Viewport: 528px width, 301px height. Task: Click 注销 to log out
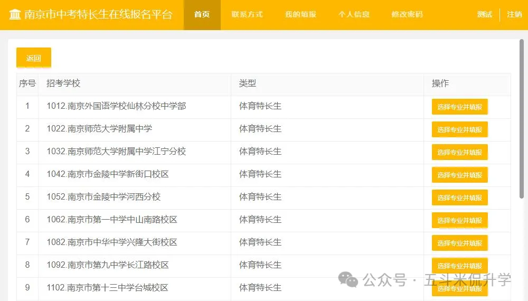pyautogui.click(x=514, y=14)
